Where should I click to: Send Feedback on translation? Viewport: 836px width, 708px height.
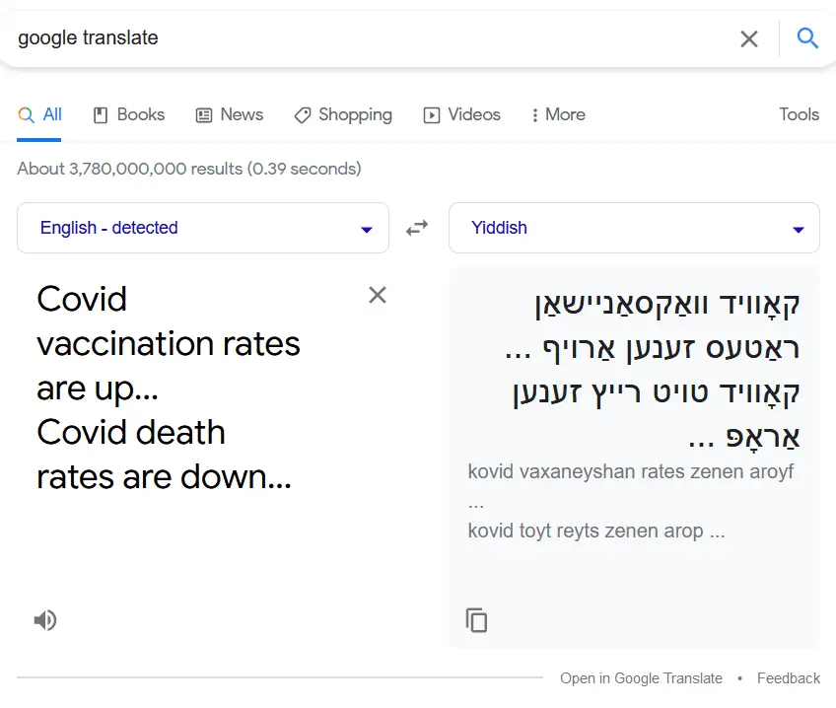point(788,678)
